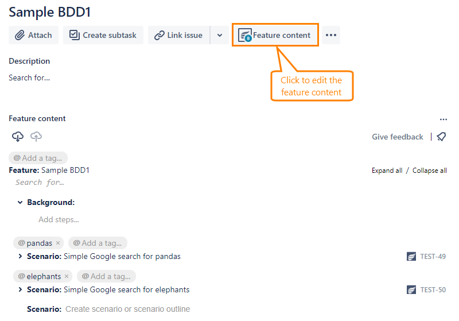The height and width of the screenshot is (321, 459).
Task: Click the Create subtask button
Action: coord(103,35)
